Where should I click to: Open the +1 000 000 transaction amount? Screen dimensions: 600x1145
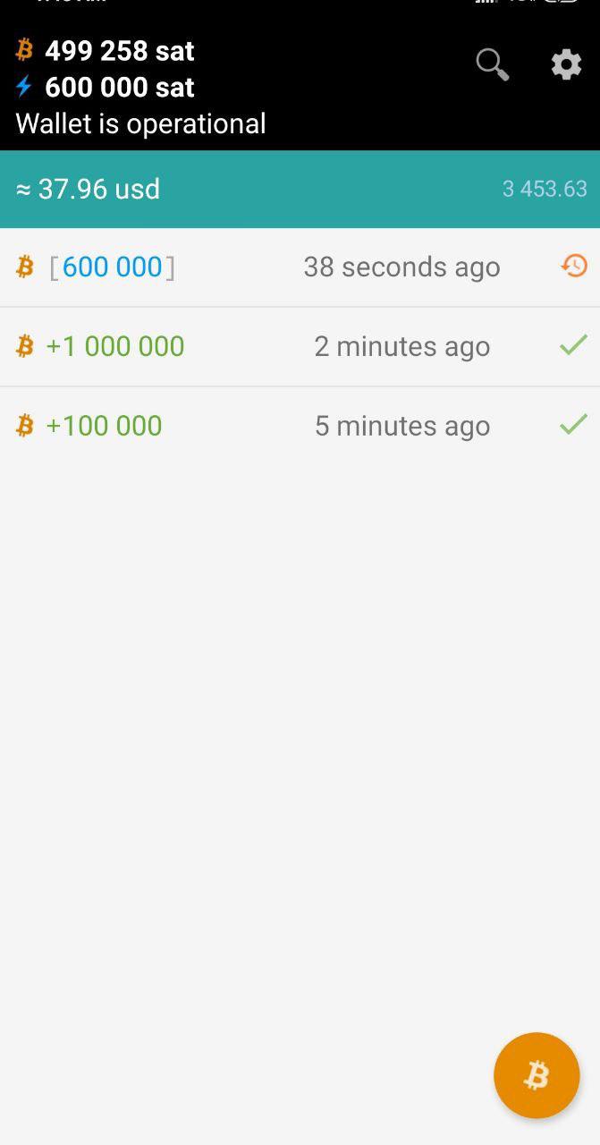[114, 346]
